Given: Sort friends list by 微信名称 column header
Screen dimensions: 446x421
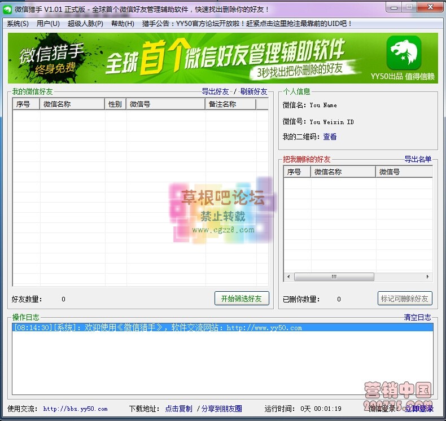Looking at the screenshot, I should 72,104.
